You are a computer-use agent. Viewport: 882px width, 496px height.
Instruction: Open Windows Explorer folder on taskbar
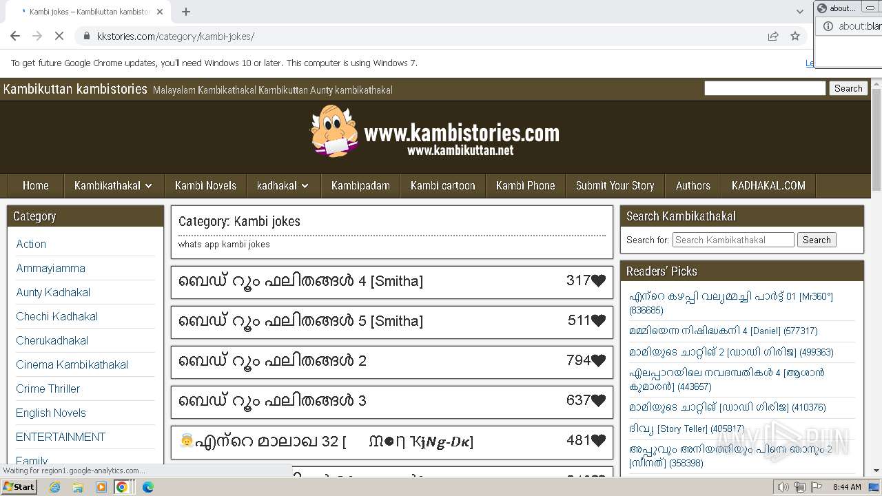click(x=78, y=487)
